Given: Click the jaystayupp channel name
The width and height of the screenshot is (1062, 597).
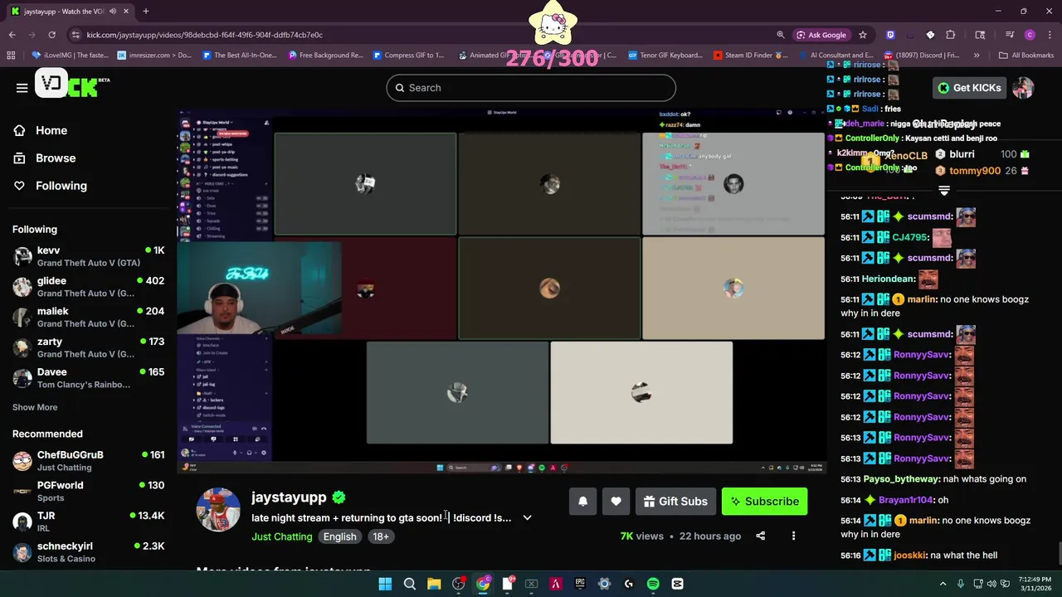Looking at the screenshot, I should (289, 498).
